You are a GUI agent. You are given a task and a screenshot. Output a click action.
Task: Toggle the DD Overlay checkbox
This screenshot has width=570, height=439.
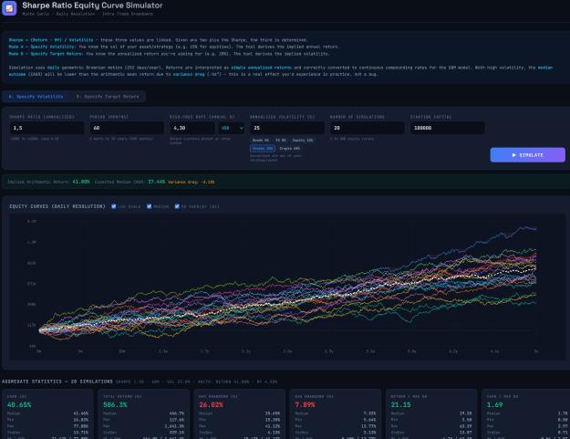177,206
